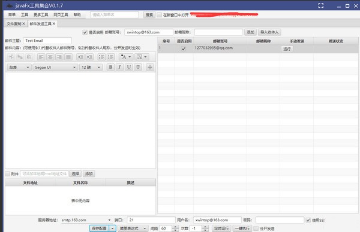Click the Cut scissors icon in editor toolbar
The image size is (360, 232).
[x=11, y=57]
